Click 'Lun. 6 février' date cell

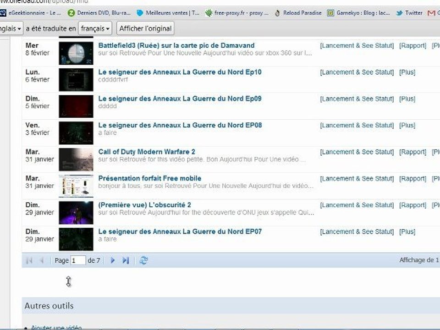pyautogui.click(x=37, y=76)
